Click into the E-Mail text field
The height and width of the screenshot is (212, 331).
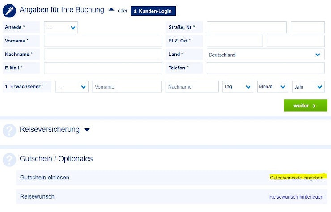click(x=103, y=68)
